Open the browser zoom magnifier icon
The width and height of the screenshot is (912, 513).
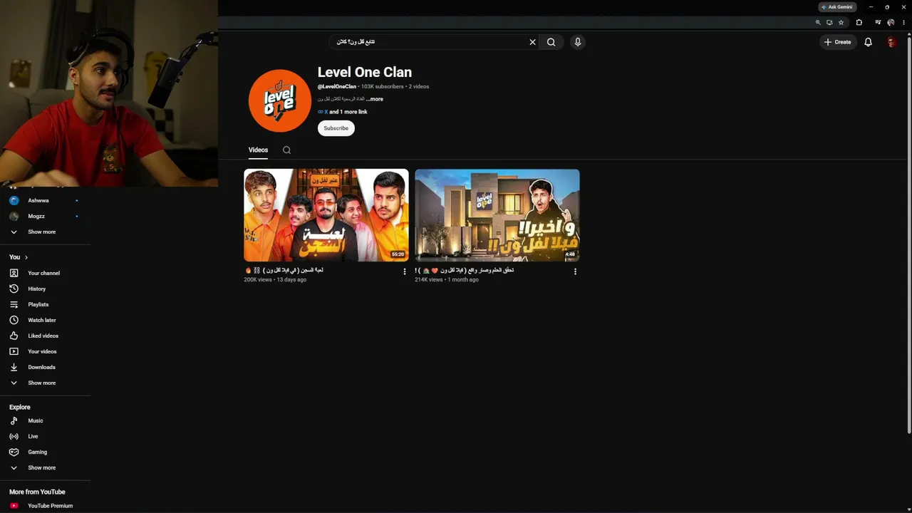818,23
